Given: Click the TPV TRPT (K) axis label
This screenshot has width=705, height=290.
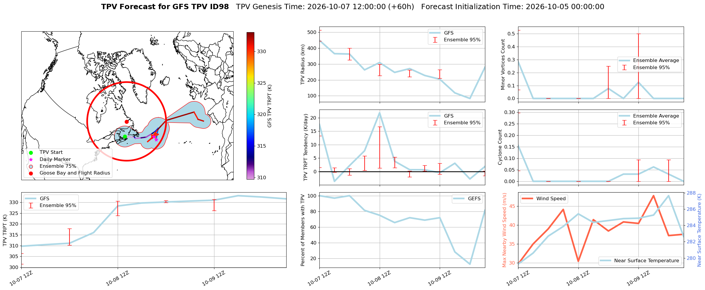Looking at the screenshot, I should (5, 230).
